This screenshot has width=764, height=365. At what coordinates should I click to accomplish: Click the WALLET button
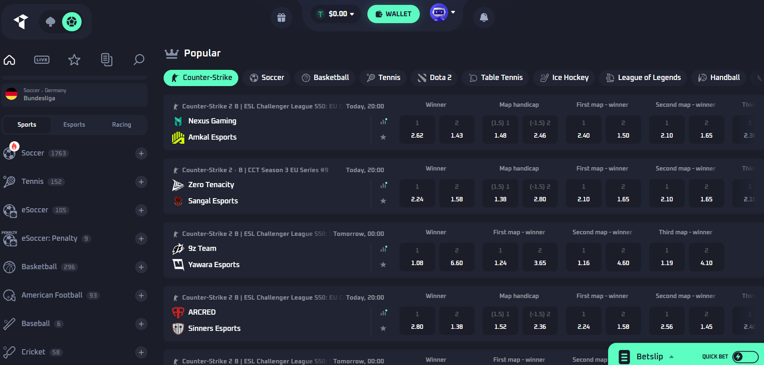click(x=393, y=14)
